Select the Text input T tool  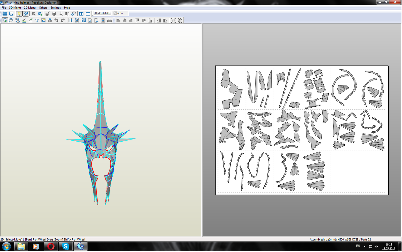37,20
